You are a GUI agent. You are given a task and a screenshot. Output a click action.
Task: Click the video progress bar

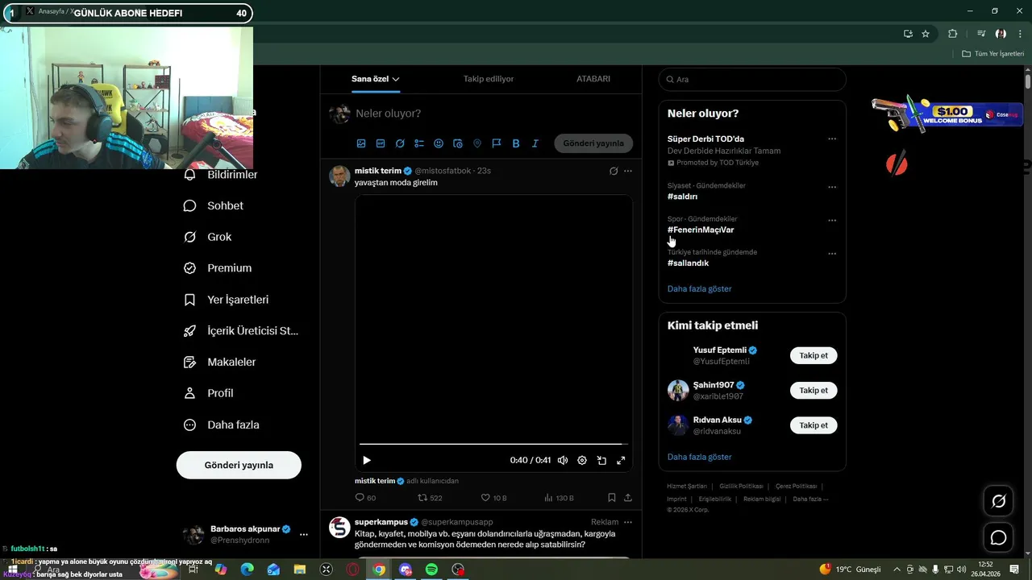tap(493, 444)
